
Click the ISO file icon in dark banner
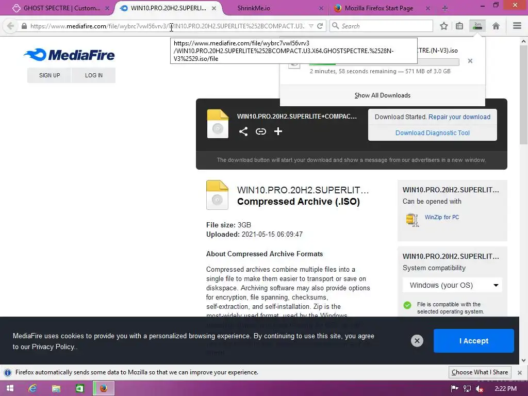[x=218, y=124]
